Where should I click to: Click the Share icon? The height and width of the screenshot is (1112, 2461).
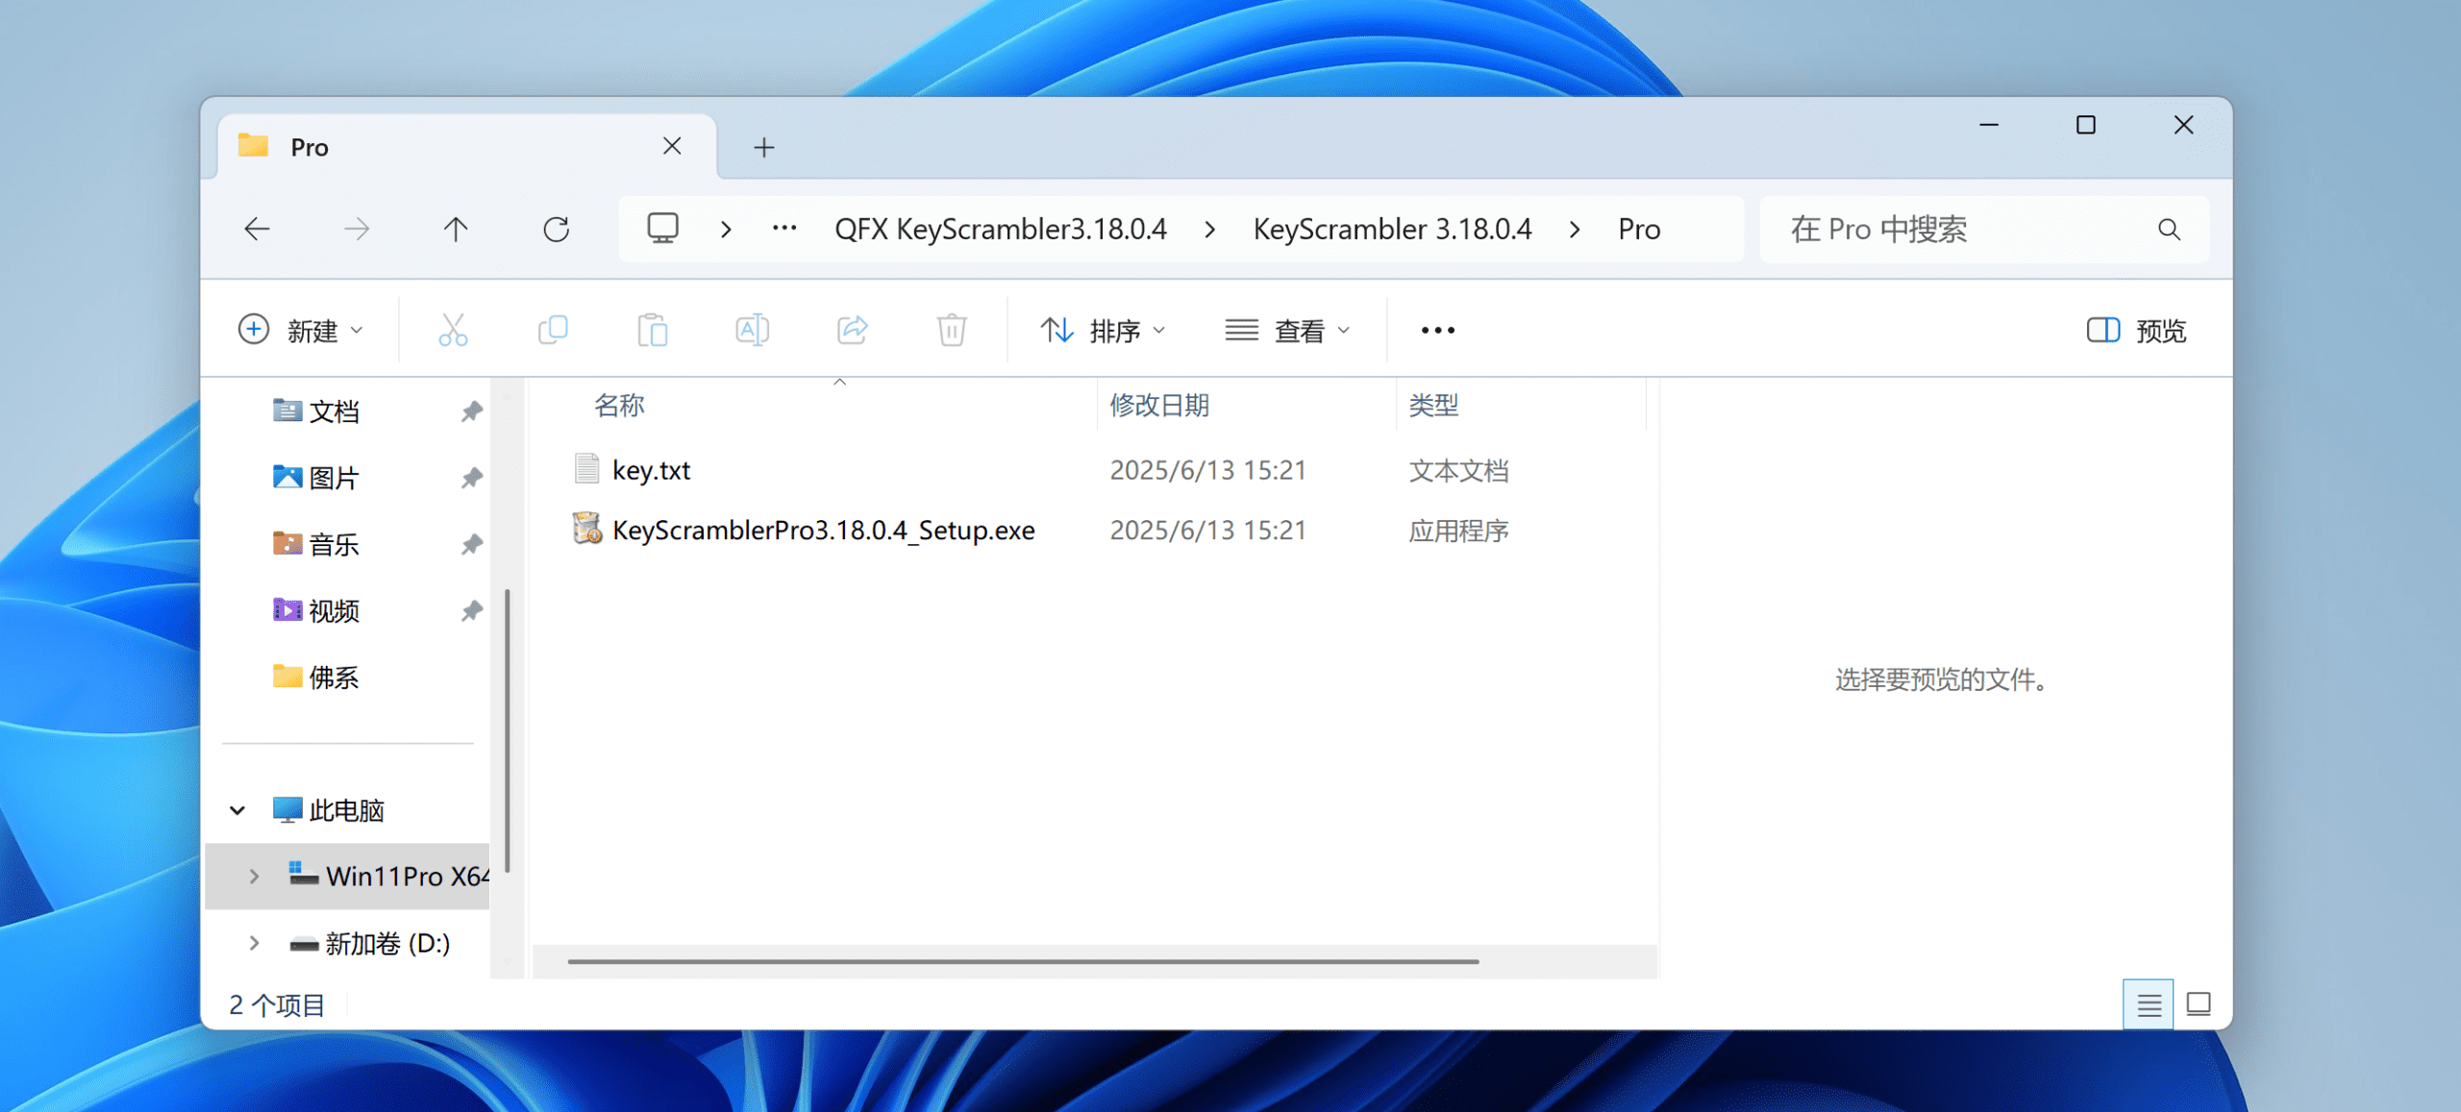(852, 330)
